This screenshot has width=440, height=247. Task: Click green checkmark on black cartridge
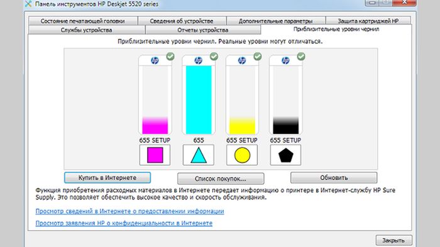(x=301, y=56)
